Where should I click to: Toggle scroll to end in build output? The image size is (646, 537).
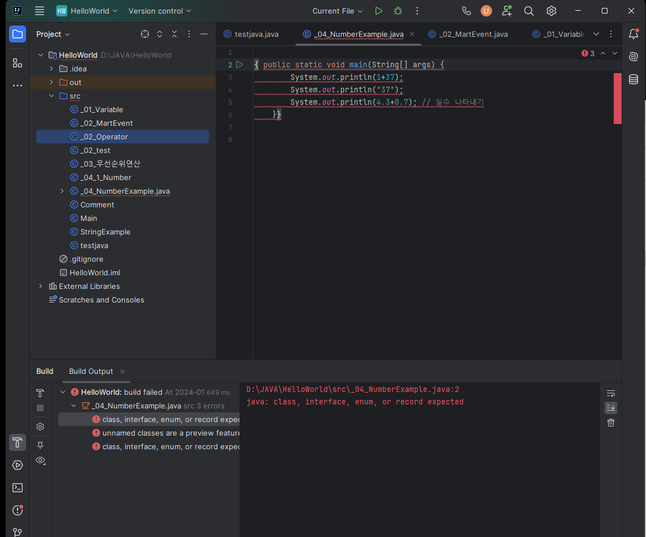(x=611, y=408)
